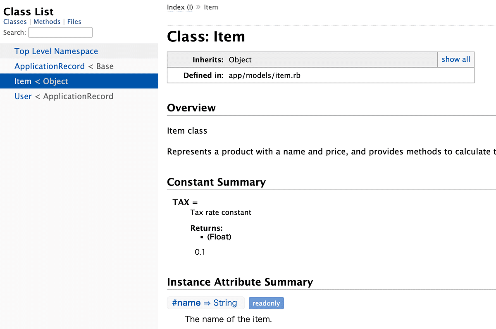Click the Constant Summary heading
Viewport: 496px width, 329px height.
216,182
